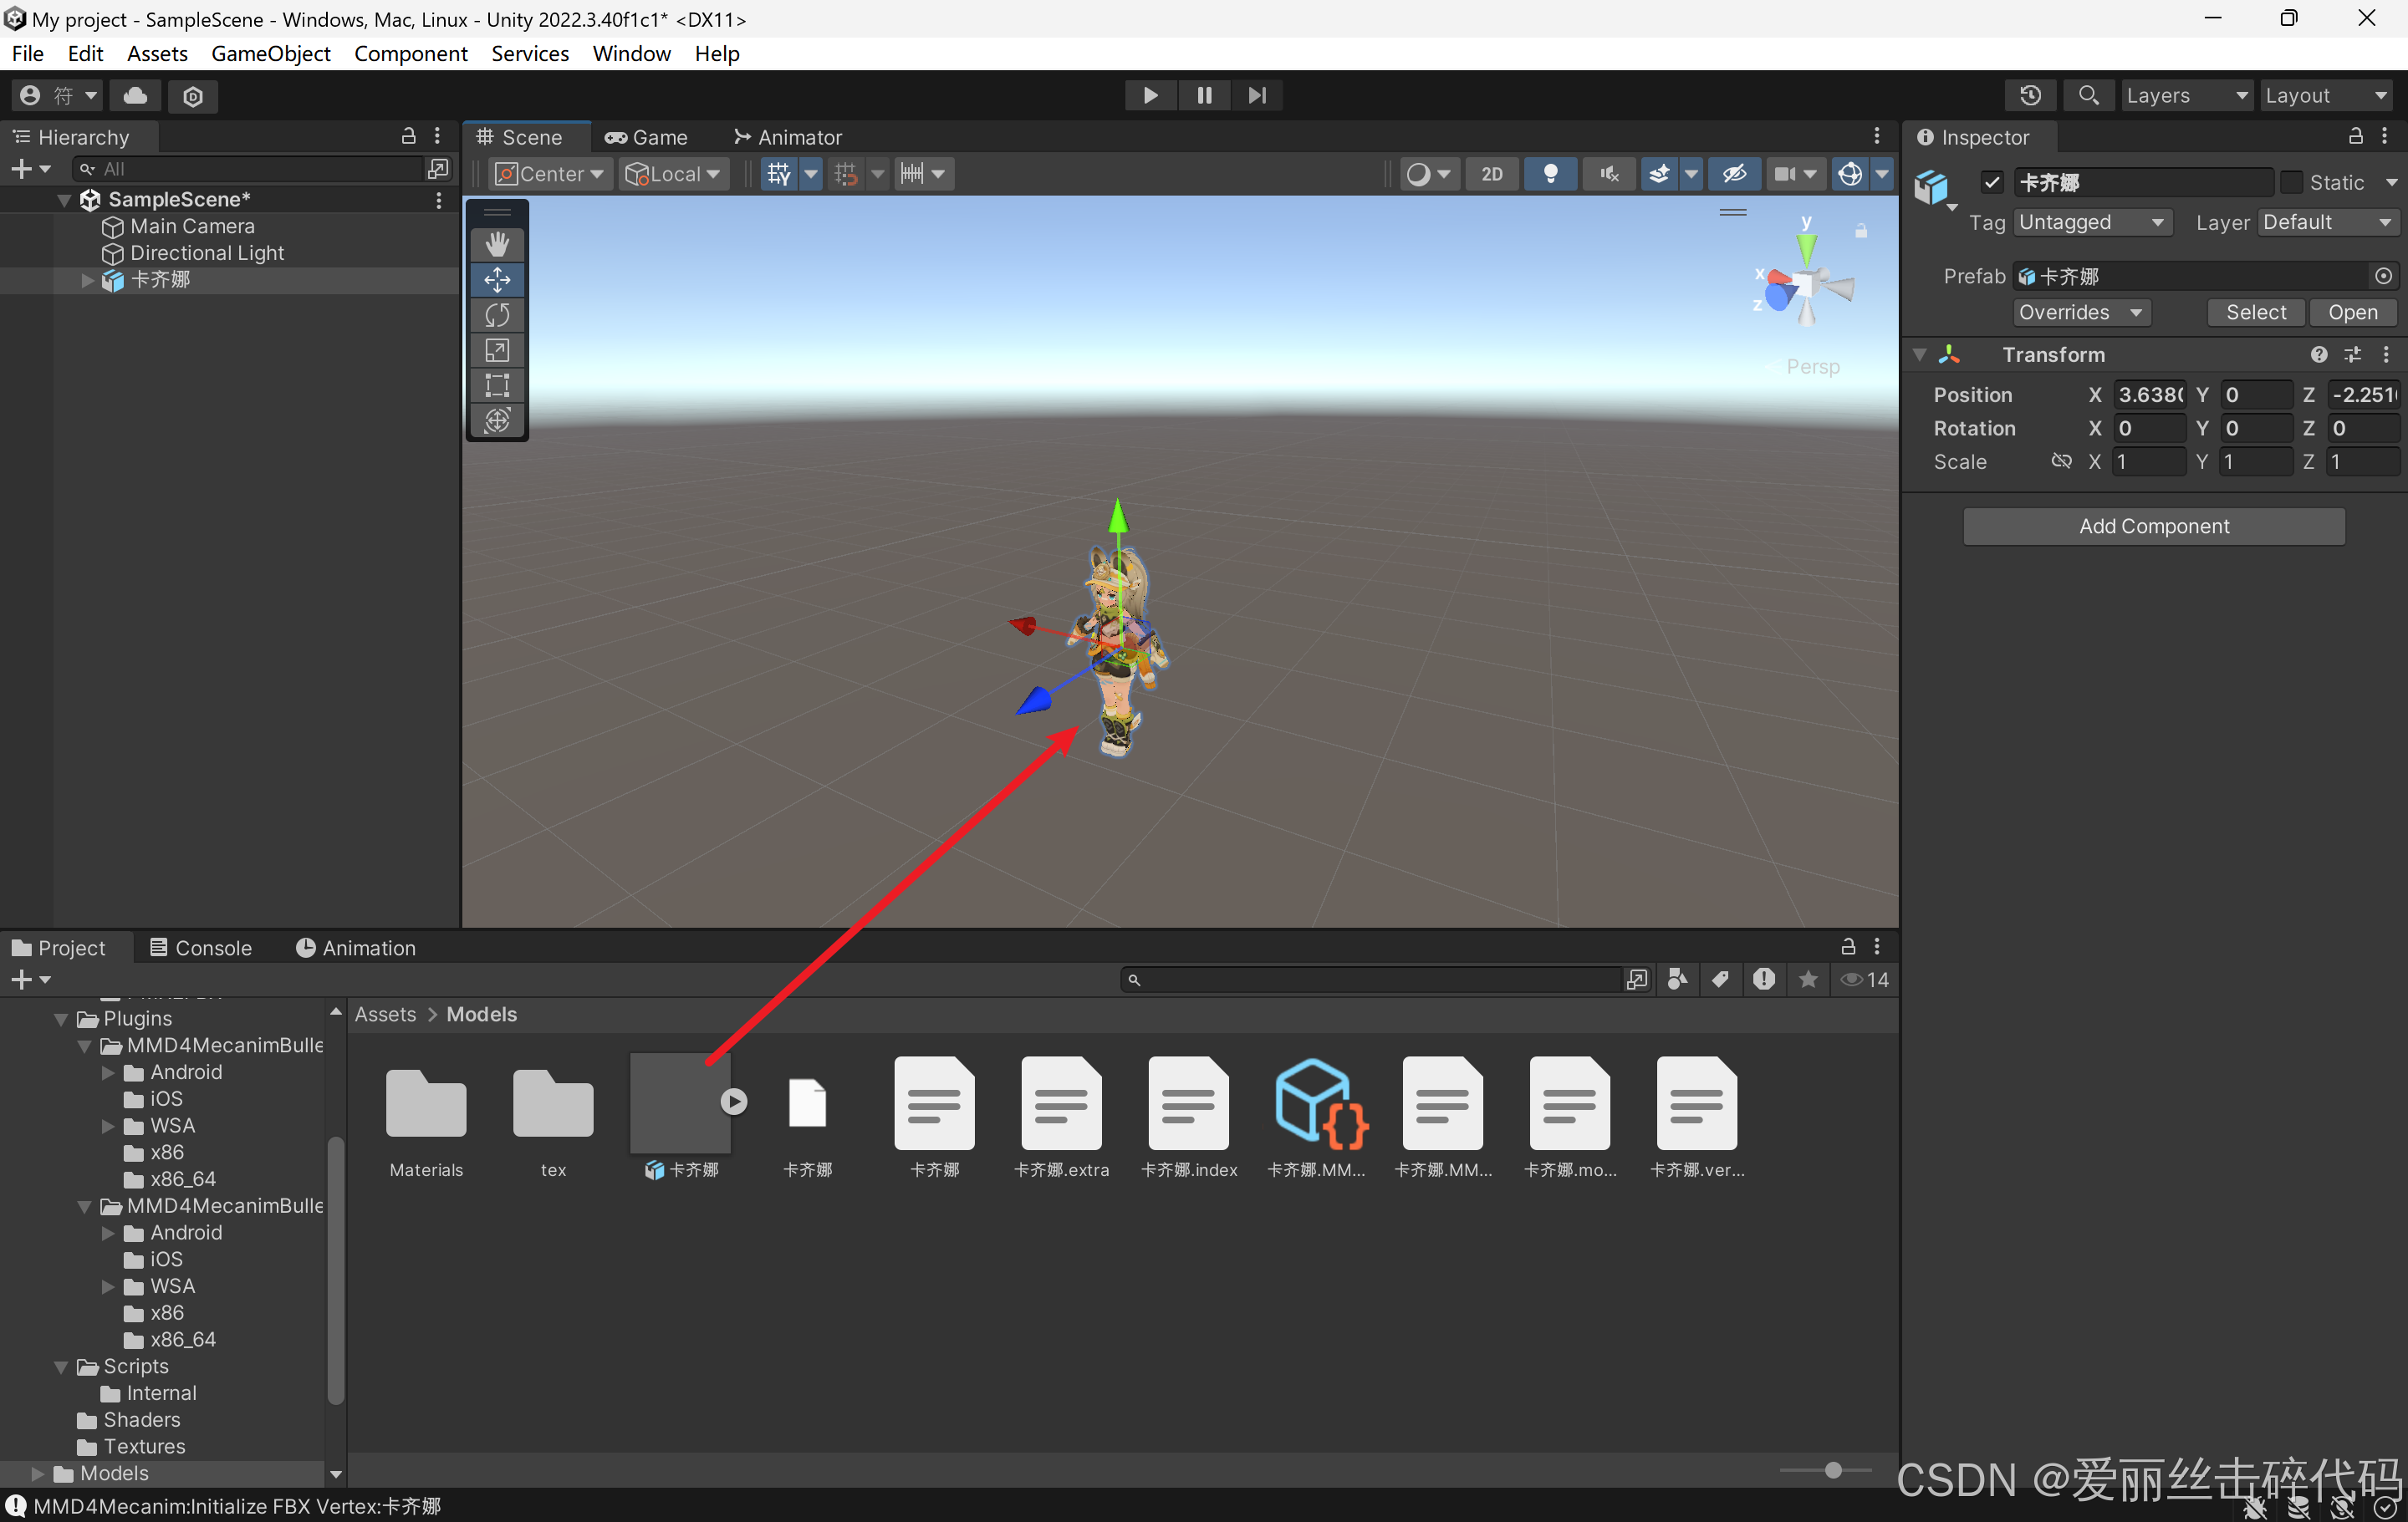Image resolution: width=2408 pixels, height=1522 pixels.
Task: Open the Layout dropdown
Action: (x=2326, y=95)
